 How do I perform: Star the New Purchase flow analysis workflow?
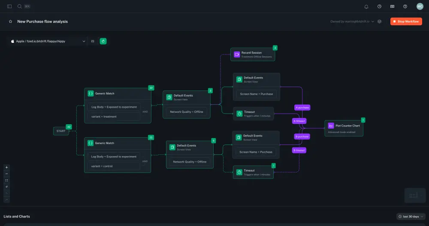(x=10, y=21)
